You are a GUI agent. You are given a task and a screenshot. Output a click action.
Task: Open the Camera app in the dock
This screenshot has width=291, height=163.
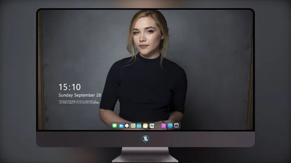point(176,126)
